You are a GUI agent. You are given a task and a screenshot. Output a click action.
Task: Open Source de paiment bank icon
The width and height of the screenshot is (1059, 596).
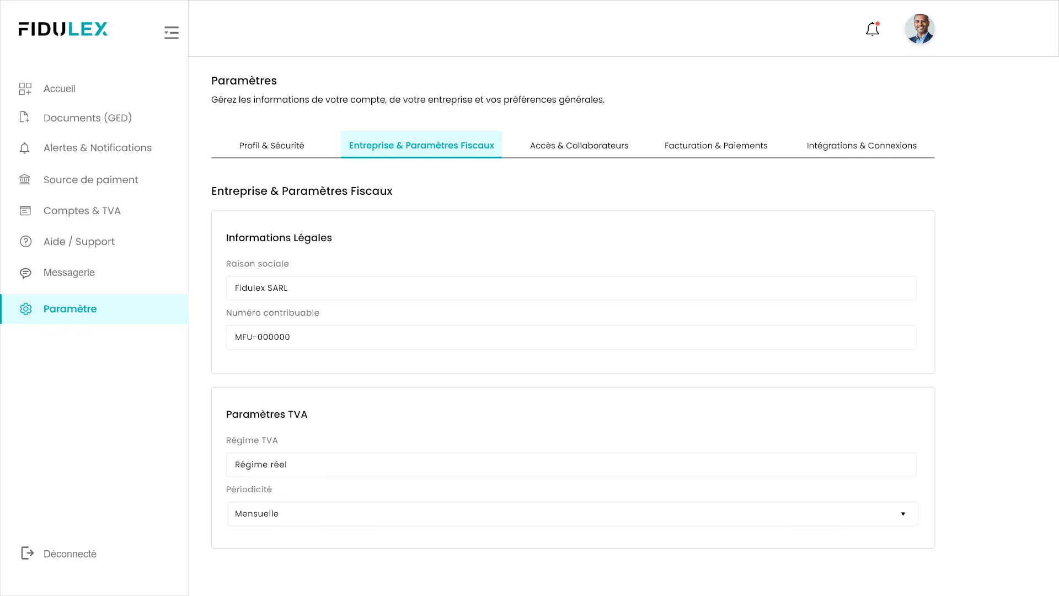(25, 179)
